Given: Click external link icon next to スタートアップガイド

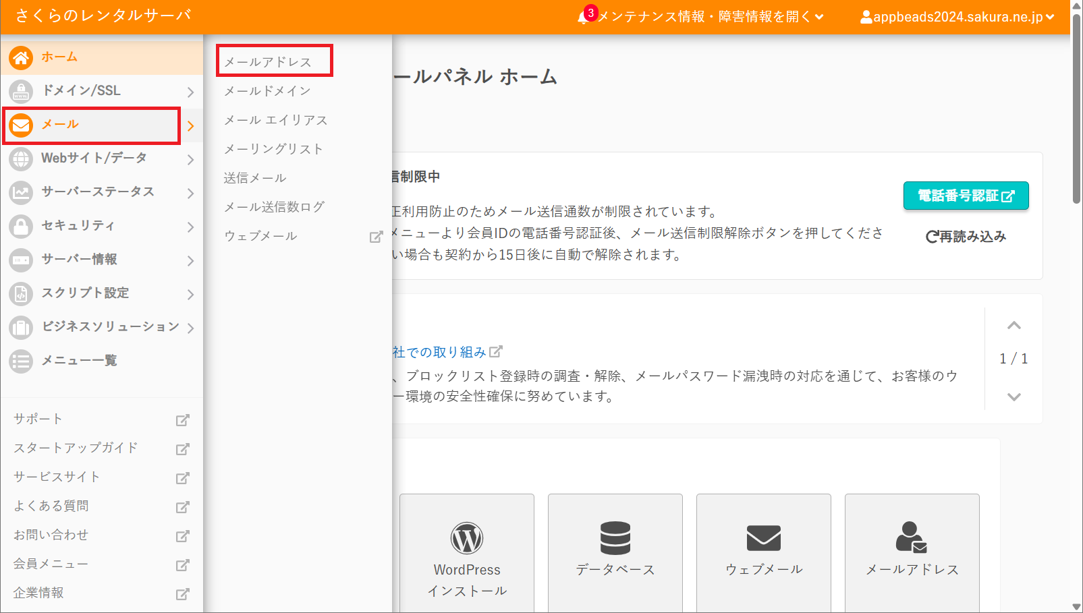Looking at the screenshot, I should pyautogui.click(x=182, y=449).
